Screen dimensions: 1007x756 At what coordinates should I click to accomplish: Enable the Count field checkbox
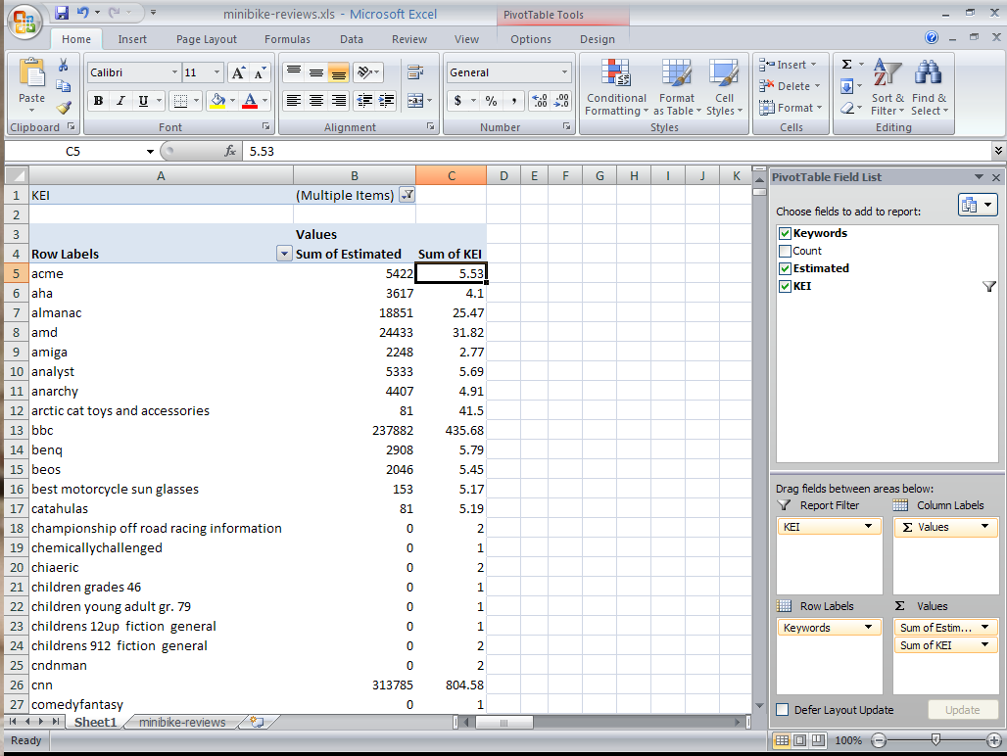click(x=784, y=251)
